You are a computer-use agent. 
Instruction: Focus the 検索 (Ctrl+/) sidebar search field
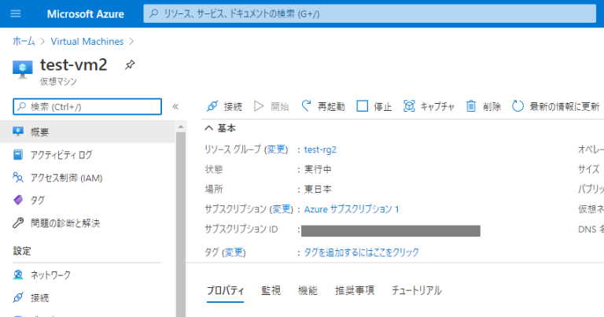coord(87,107)
